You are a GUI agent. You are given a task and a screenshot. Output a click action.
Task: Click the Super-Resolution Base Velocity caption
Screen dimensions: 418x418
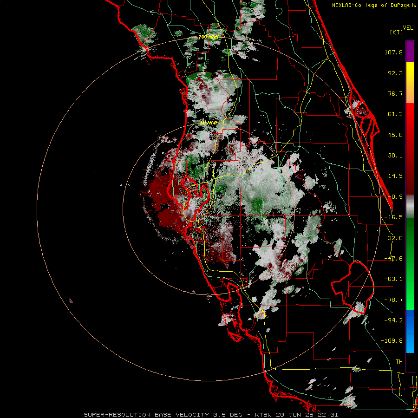(211, 415)
